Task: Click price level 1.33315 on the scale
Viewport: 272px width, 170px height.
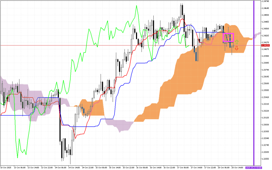Action: 266,104
